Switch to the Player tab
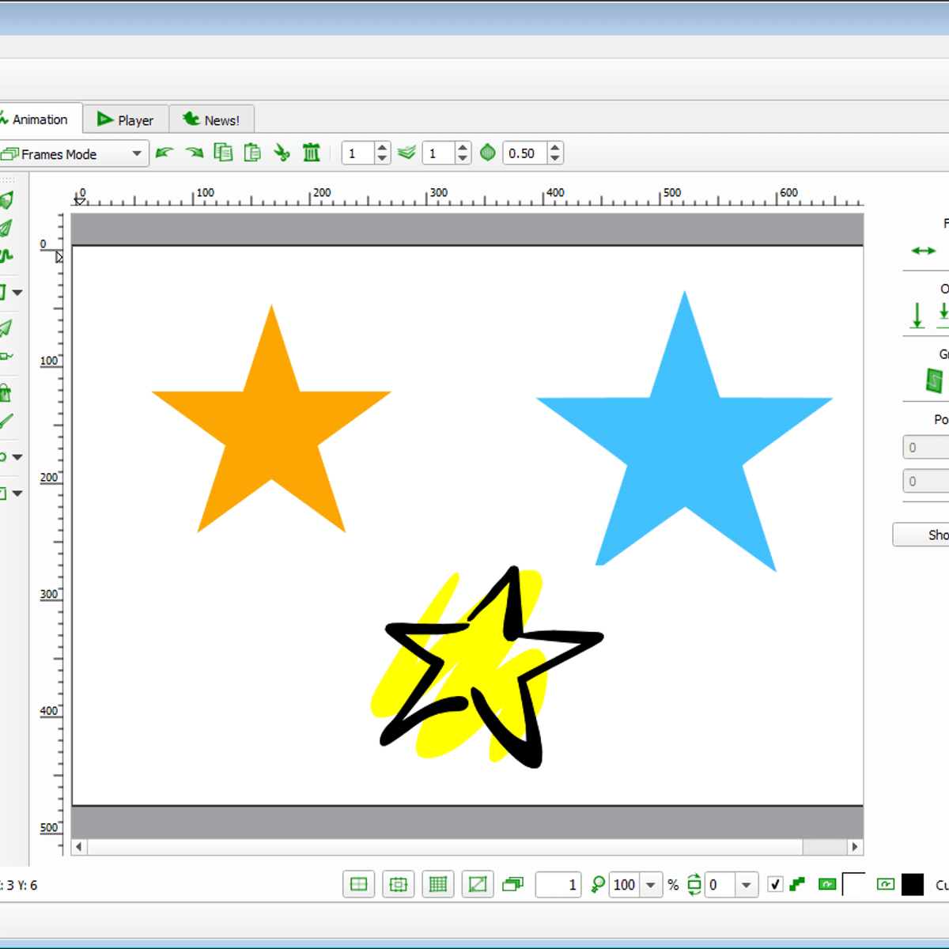949x949 pixels. coord(127,119)
